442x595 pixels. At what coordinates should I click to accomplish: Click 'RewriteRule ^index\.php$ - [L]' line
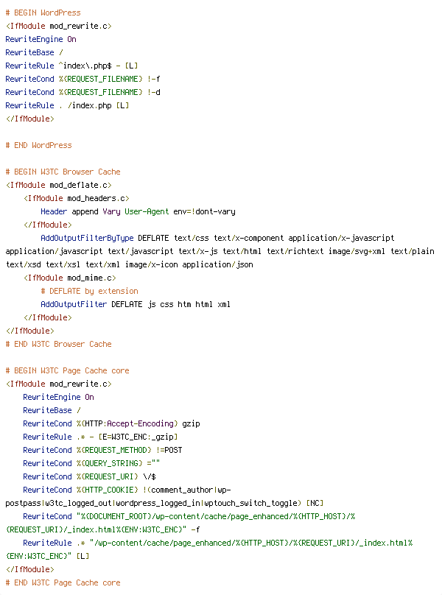[x=71, y=66]
